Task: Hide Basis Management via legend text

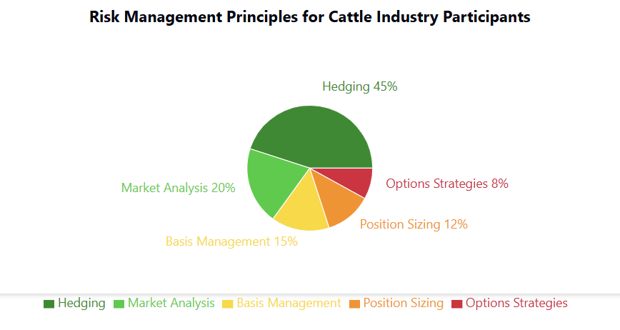Action: click(x=289, y=303)
